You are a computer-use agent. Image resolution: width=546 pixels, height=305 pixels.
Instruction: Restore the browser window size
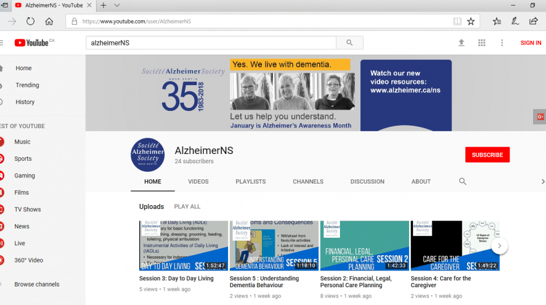pos(532,5)
